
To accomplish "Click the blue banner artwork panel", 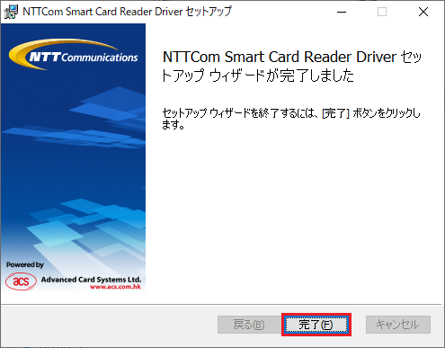I will [x=73, y=158].
